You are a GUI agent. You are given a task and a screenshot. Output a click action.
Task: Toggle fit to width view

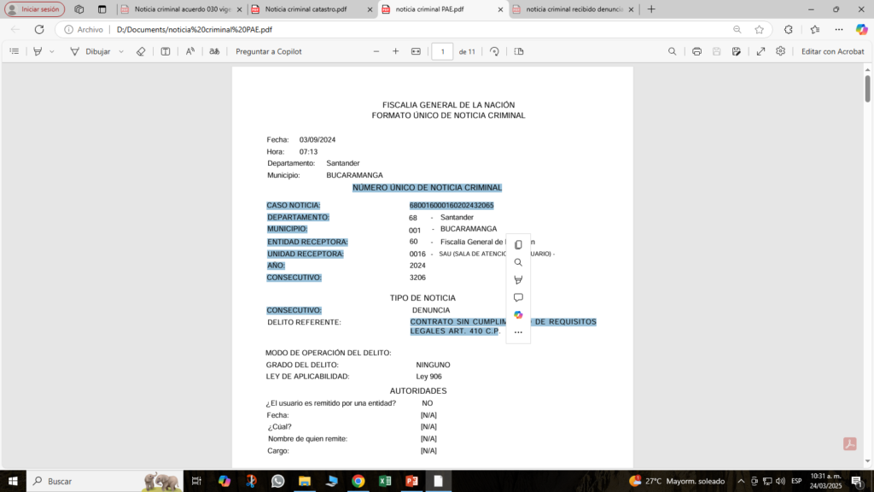pyautogui.click(x=416, y=51)
